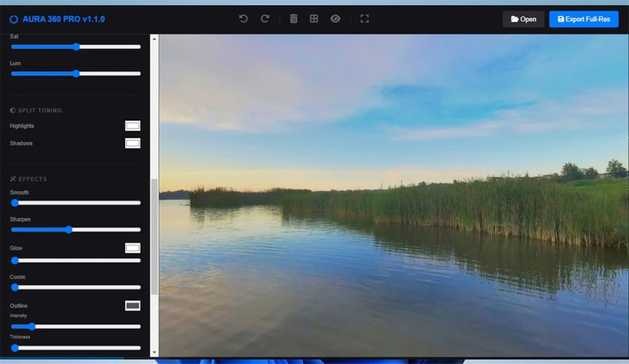This screenshot has width=629, height=364.
Task: Click the undo arrow icon
Action: click(x=243, y=19)
